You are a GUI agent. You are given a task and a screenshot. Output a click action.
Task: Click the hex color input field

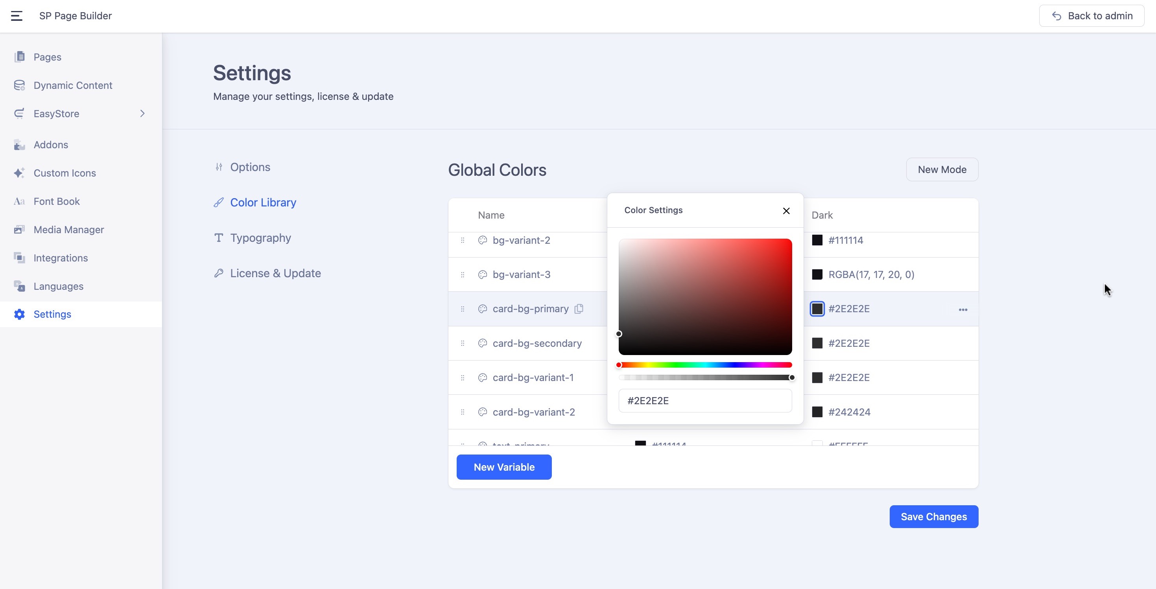pos(705,401)
